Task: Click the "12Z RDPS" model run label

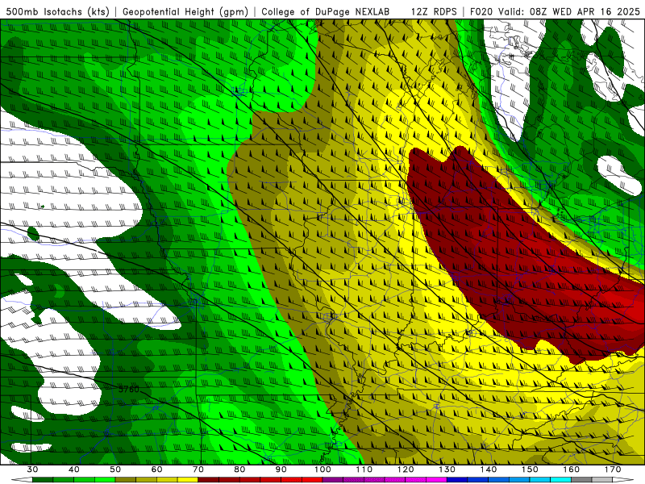Action: coord(434,11)
